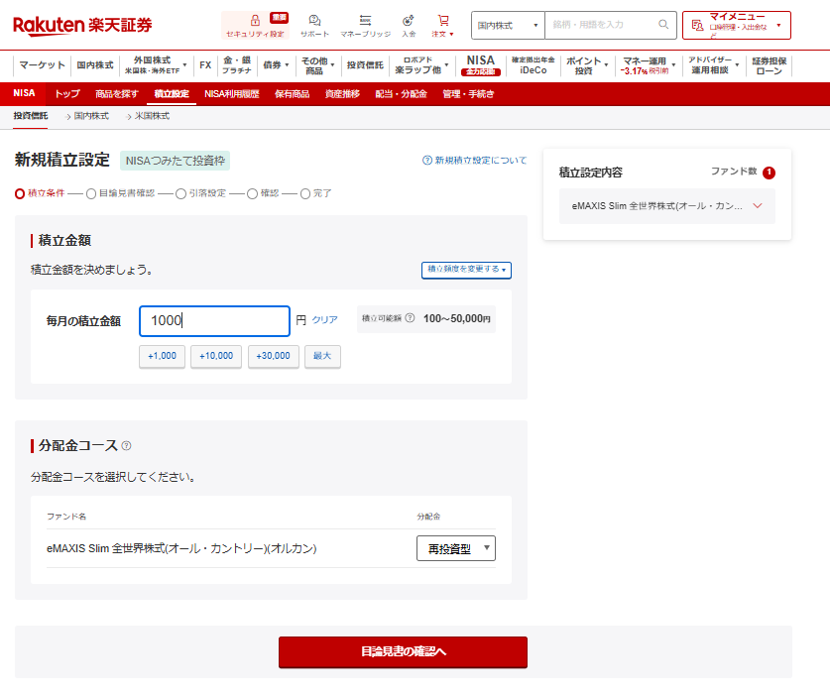Expand the マネー運用 menu
830x695 pixels.
[649, 65]
